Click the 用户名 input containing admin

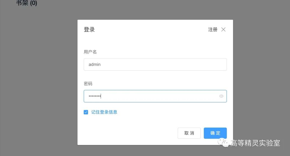155,64
